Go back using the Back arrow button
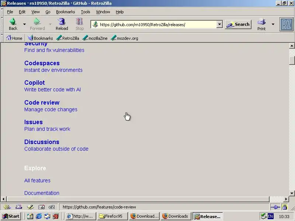Image resolution: width=295 pixels, height=221 pixels. [x=13, y=24]
